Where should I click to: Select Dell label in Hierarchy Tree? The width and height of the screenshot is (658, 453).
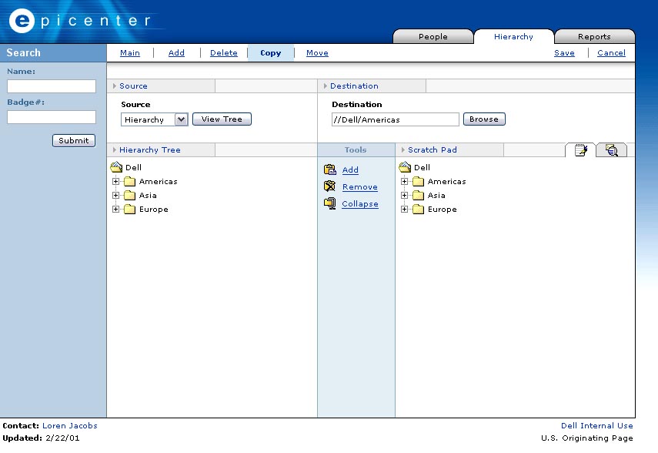coord(133,167)
